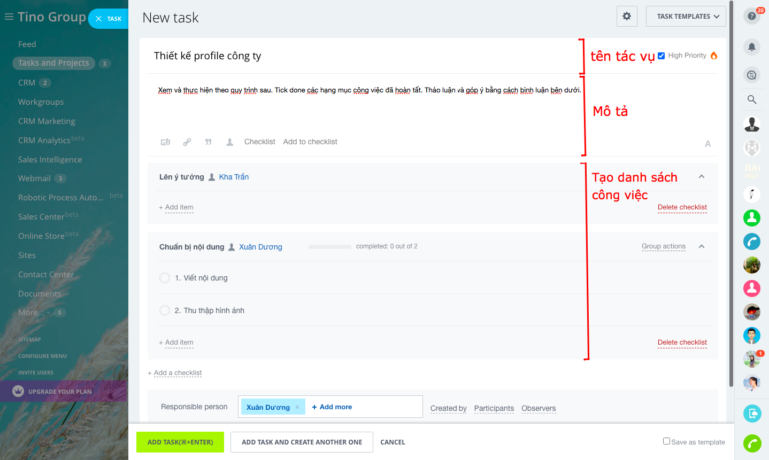Insert quote using the quotation icon
Screen dimensions: 769x460
(x=209, y=142)
